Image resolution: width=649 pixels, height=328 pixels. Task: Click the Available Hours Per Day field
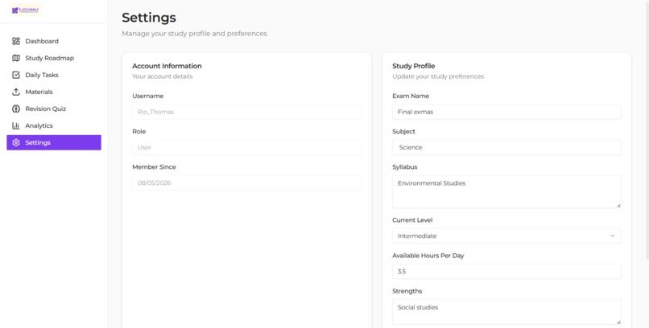click(x=506, y=272)
